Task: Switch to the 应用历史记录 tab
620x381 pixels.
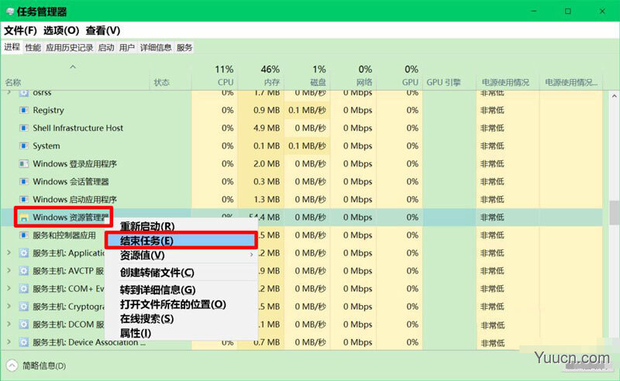Action: [x=69, y=48]
